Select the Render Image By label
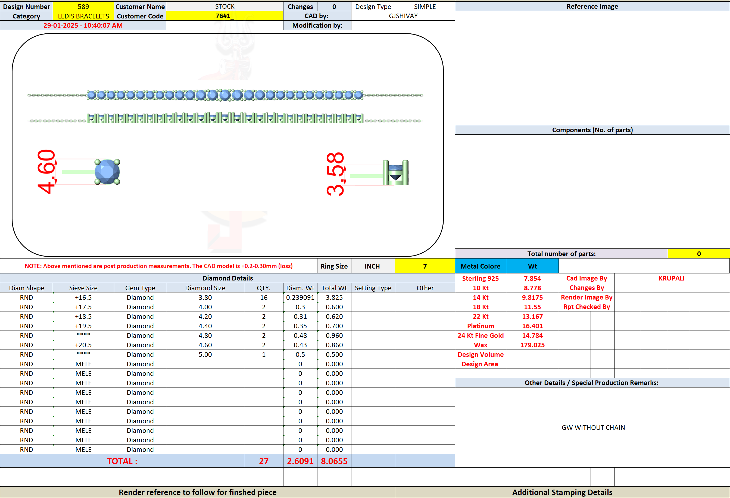 point(587,297)
